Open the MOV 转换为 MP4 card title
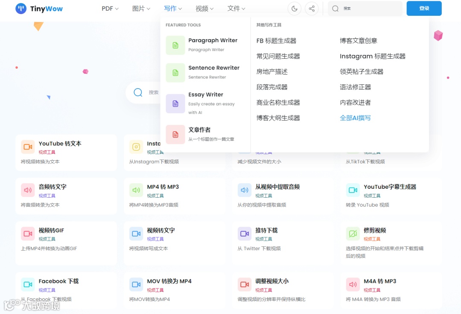This screenshot has width=461, height=314. [x=169, y=281]
